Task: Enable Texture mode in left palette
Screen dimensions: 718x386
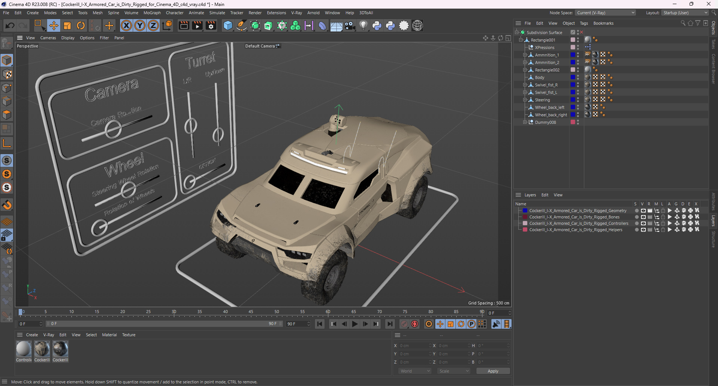Action: [7, 74]
